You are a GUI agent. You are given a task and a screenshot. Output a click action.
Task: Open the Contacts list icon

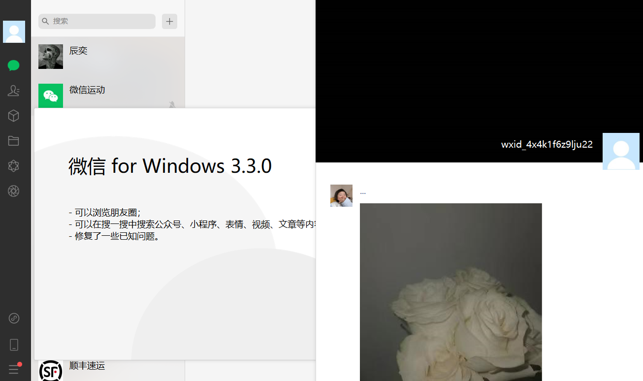(14, 91)
